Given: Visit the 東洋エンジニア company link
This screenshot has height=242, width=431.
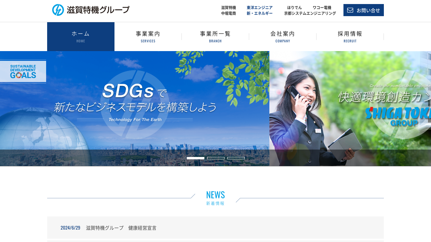Looking at the screenshot, I should [x=260, y=7].
